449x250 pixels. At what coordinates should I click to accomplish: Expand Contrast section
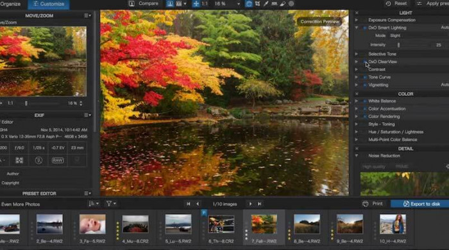(357, 69)
